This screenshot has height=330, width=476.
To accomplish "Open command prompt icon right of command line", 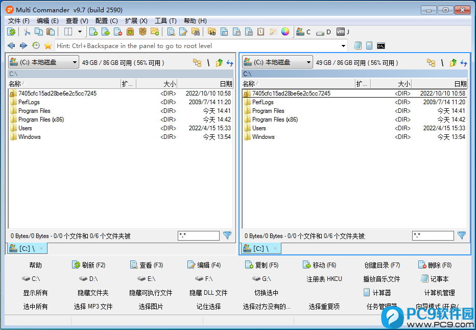I will click(x=381, y=46).
